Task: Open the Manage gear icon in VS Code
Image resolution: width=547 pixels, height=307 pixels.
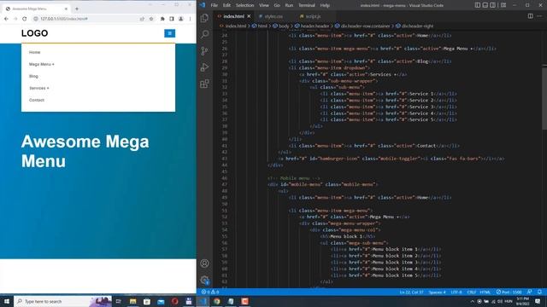Action: [x=205, y=280]
